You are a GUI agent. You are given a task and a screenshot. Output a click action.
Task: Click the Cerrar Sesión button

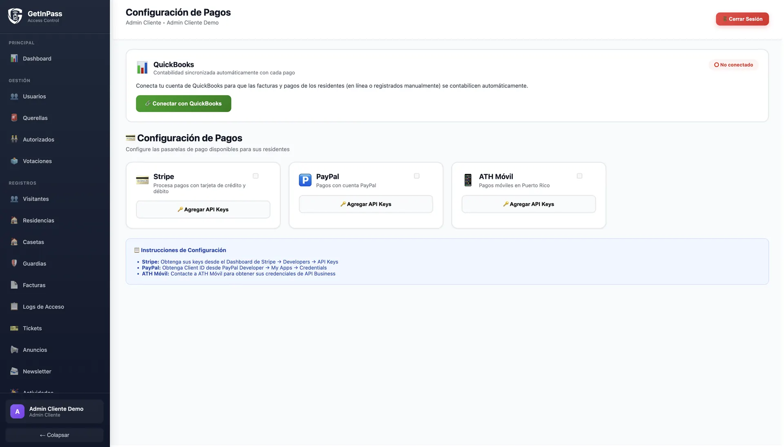tap(742, 19)
